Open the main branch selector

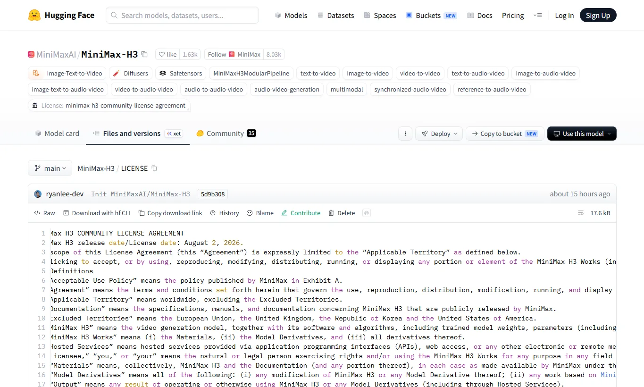pos(50,168)
